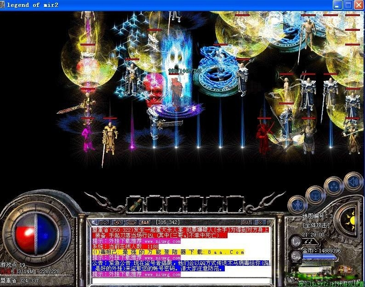Click the blue experience bar
The image size is (365, 287).
point(319,257)
